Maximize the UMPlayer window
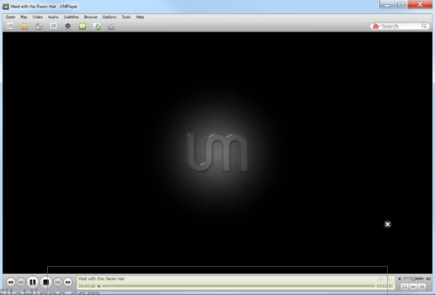The width and height of the screenshot is (435, 295). point(401,4)
